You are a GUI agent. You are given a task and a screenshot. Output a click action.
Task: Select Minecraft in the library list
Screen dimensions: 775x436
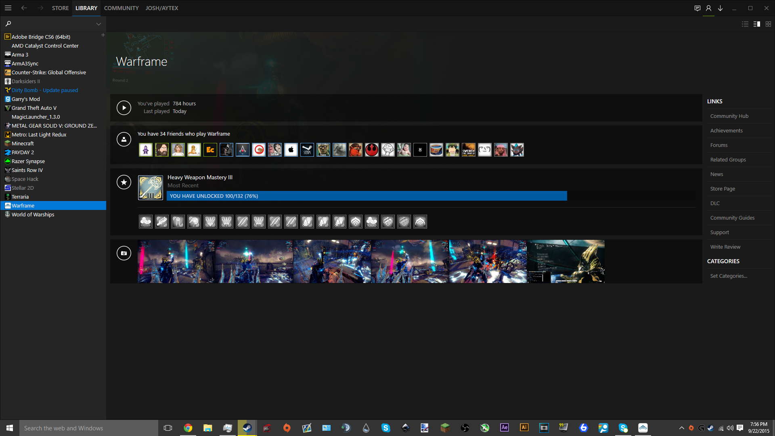(x=53, y=143)
